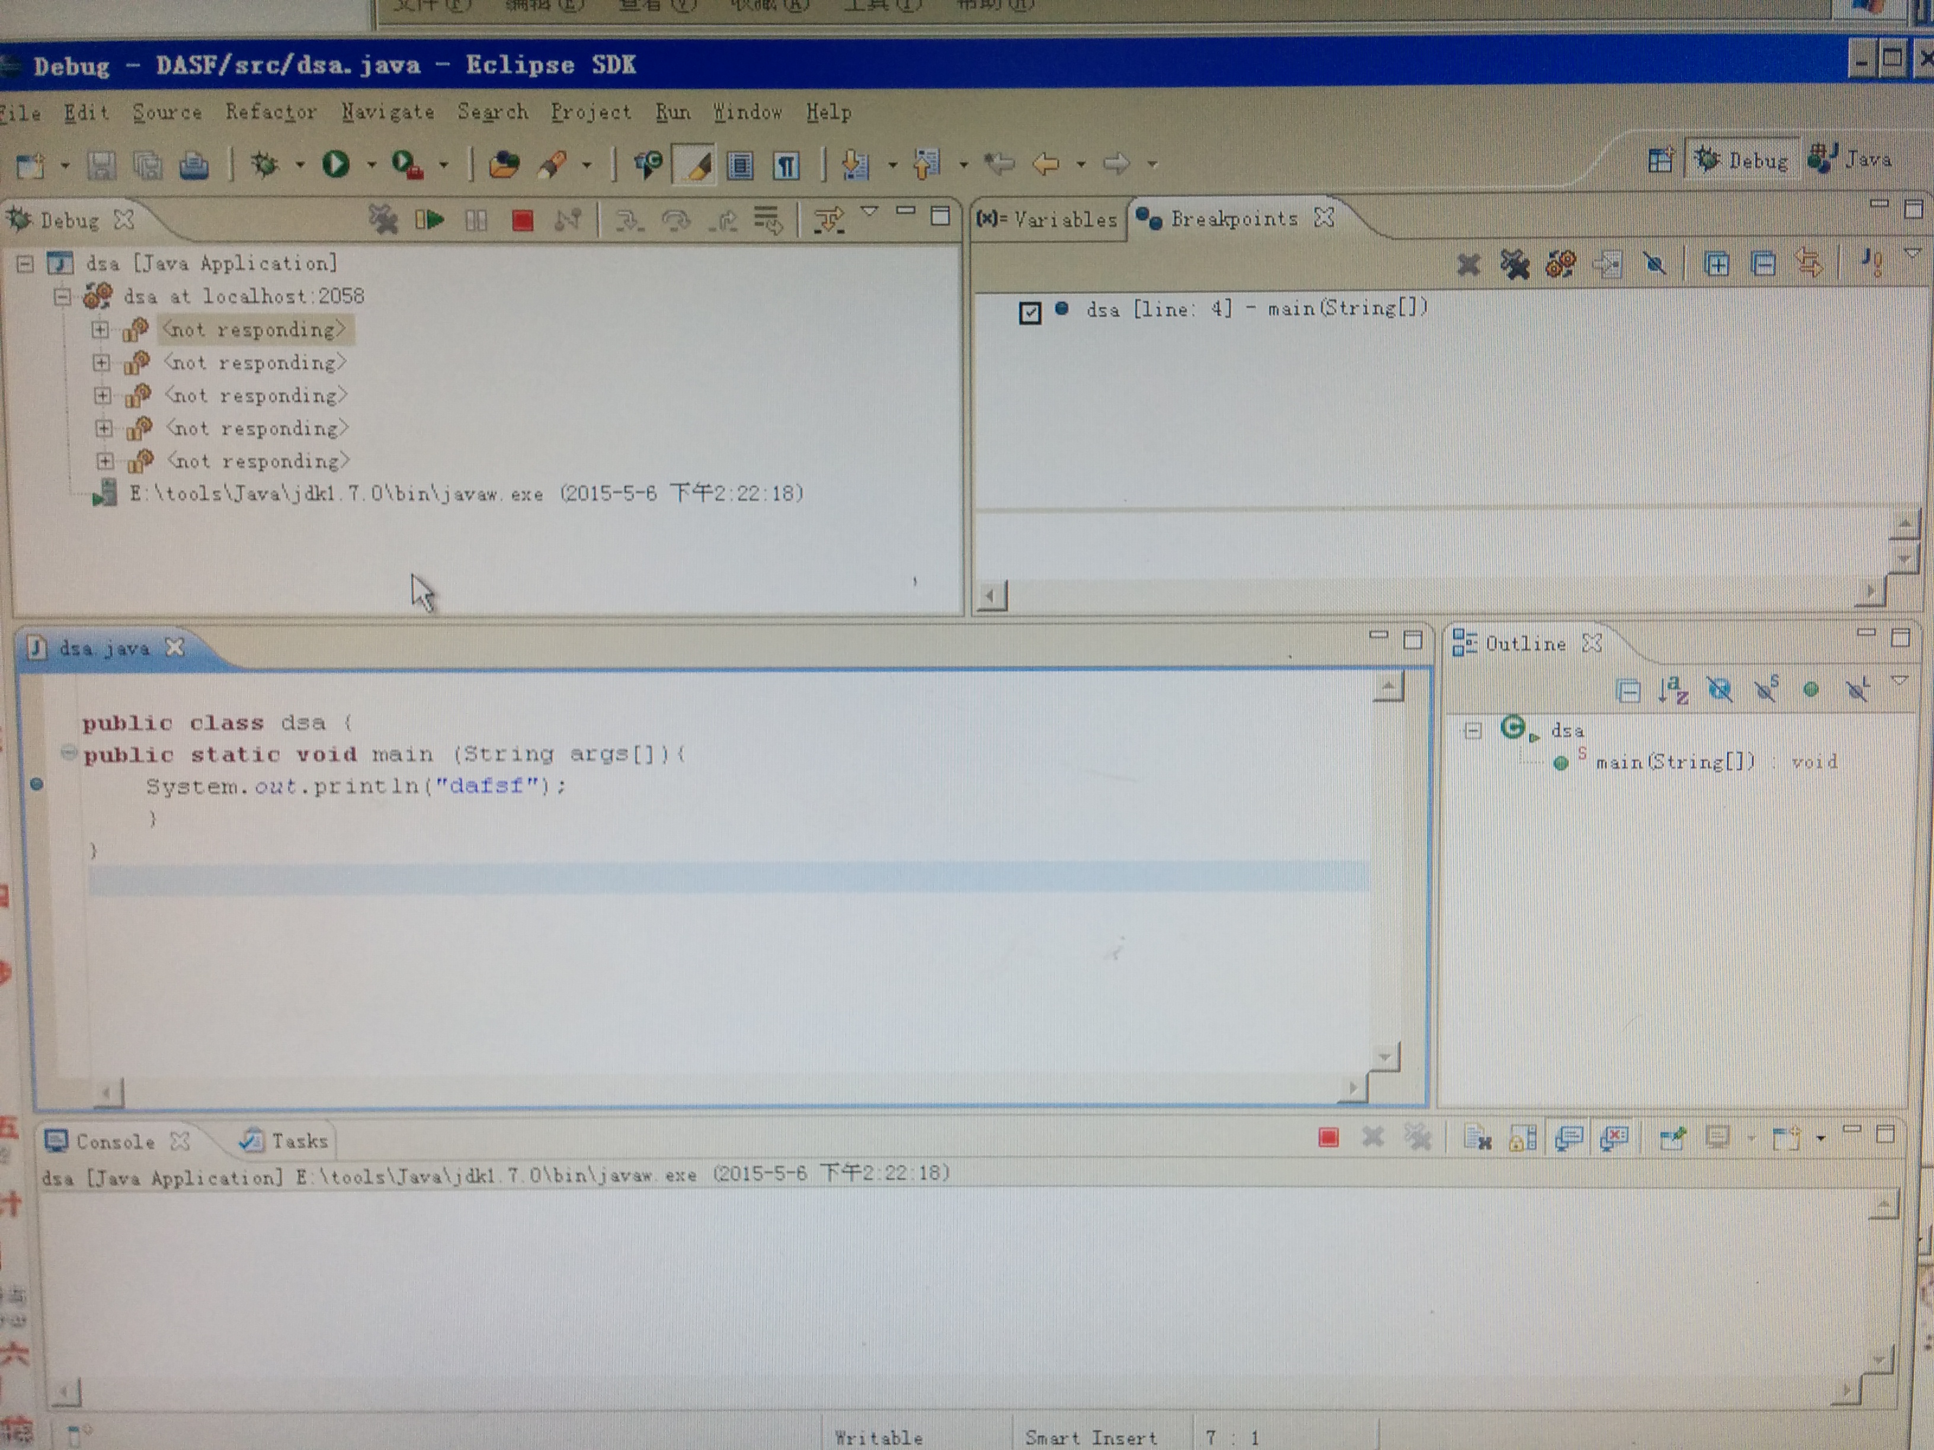The width and height of the screenshot is (1934, 1450).
Task: Terminate the debug session in Debug toolbar
Action: (523, 220)
